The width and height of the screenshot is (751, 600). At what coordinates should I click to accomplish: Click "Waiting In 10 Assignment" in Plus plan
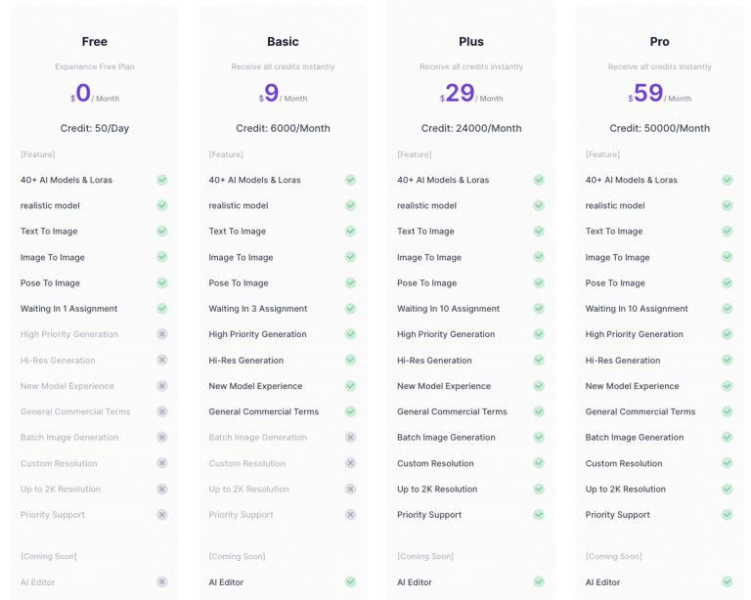click(449, 309)
